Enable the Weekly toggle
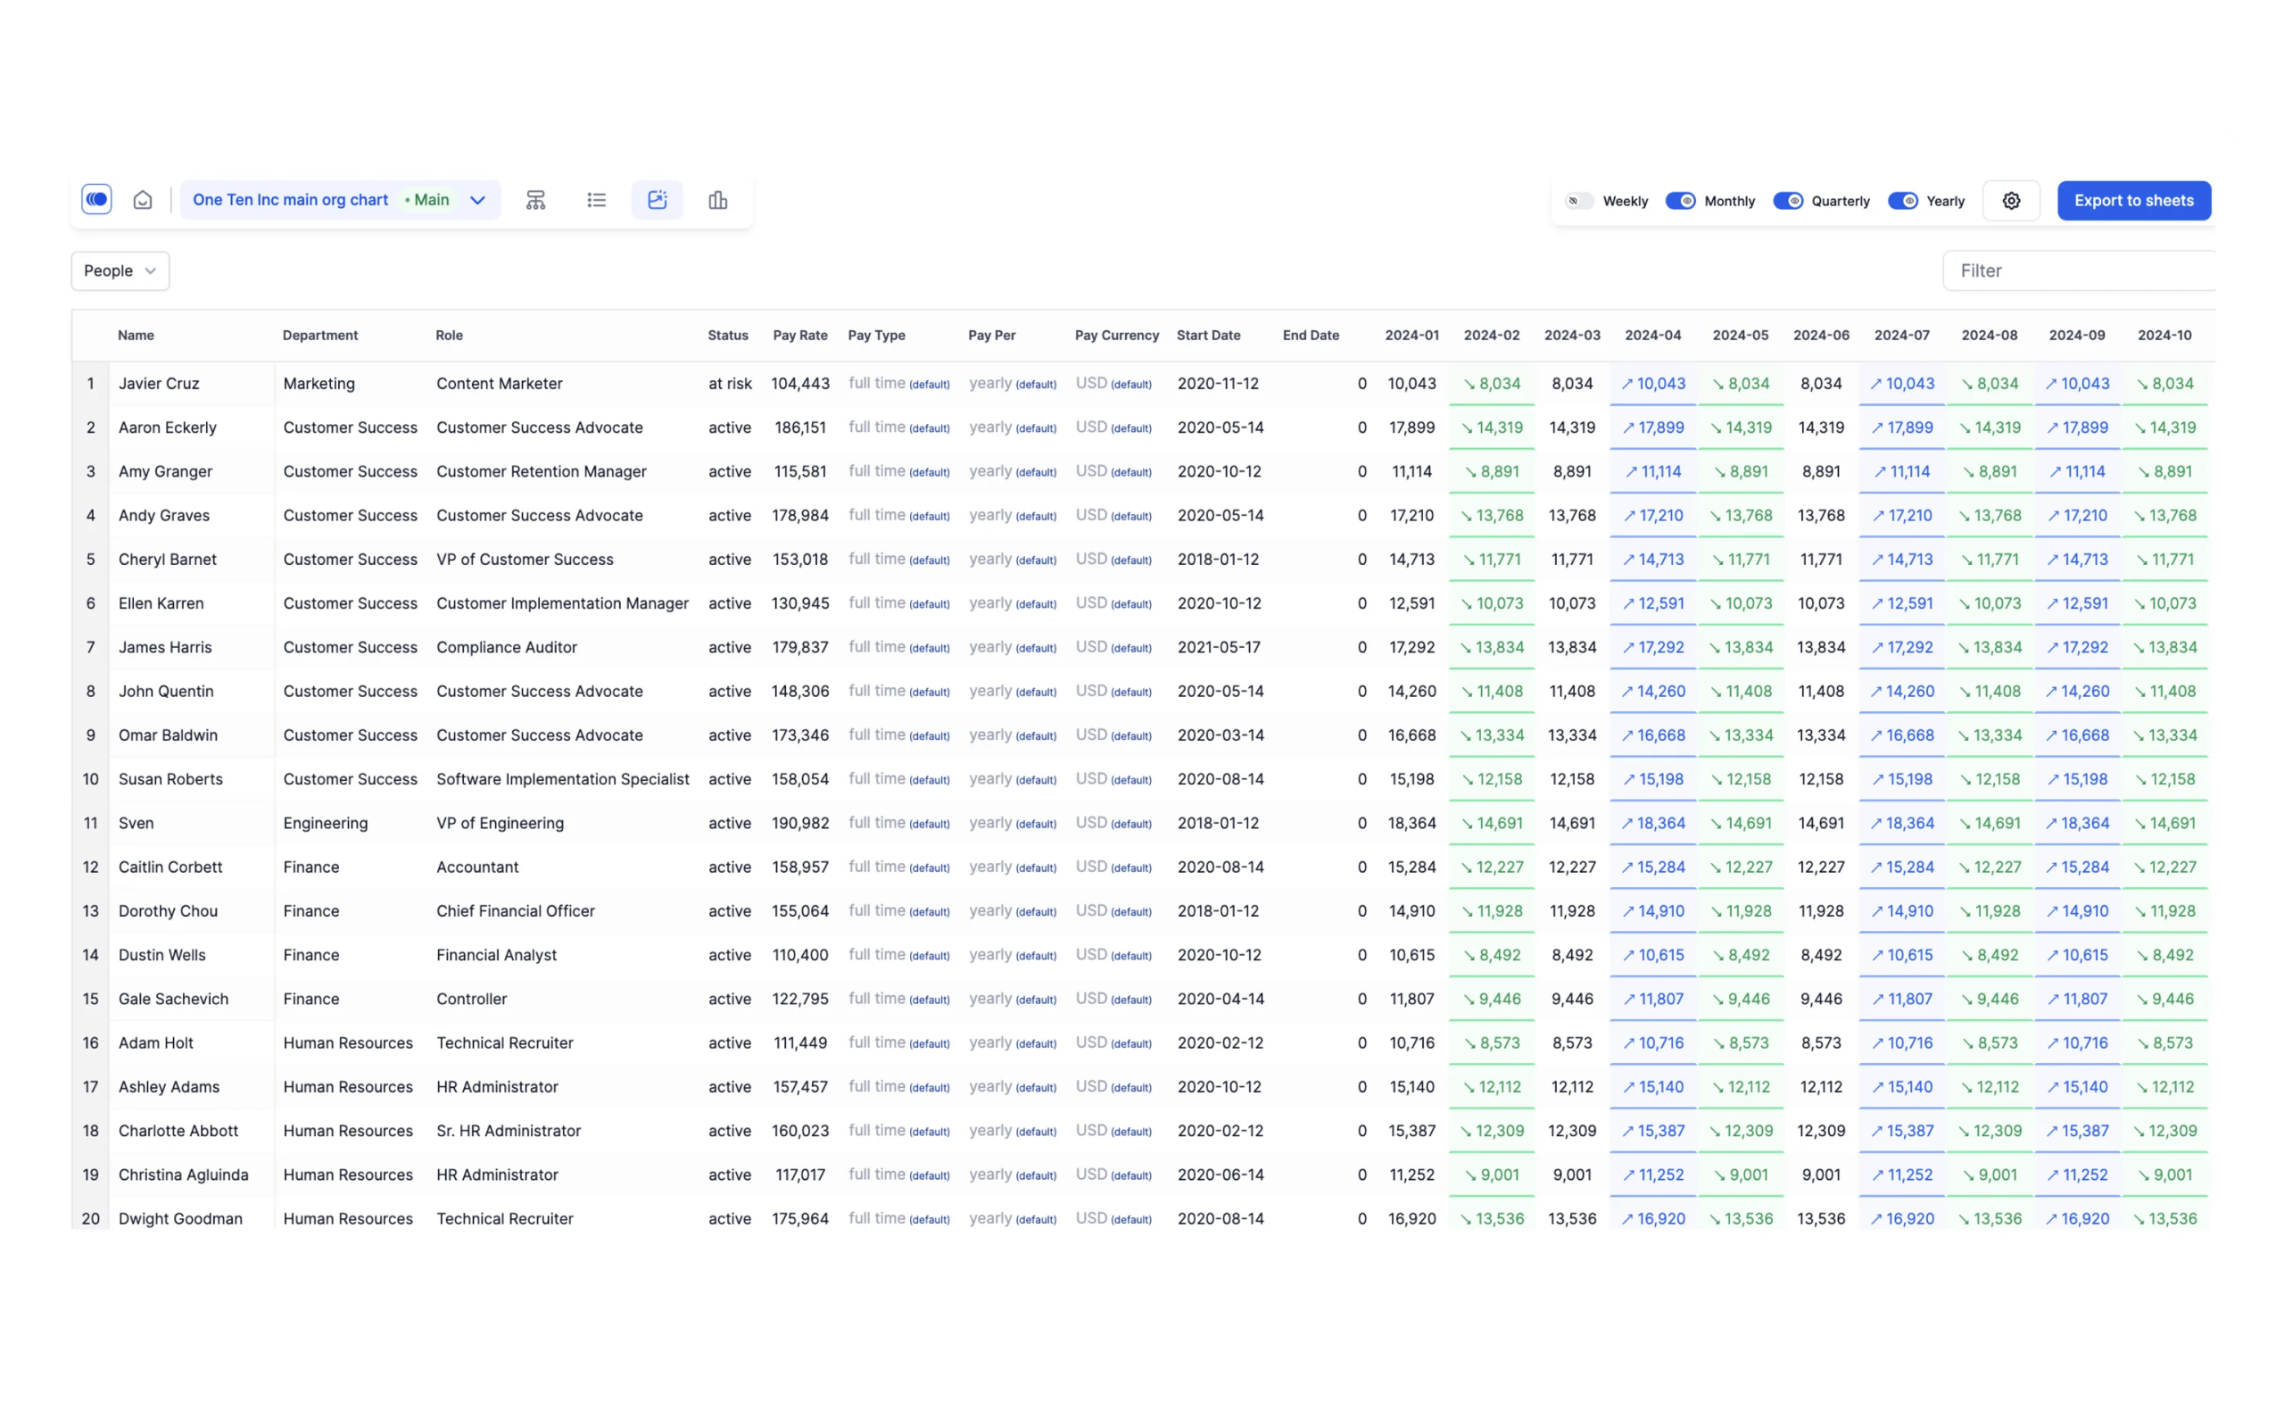This screenshot has height=1428, width=2284. pyautogui.click(x=1579, y=200)
